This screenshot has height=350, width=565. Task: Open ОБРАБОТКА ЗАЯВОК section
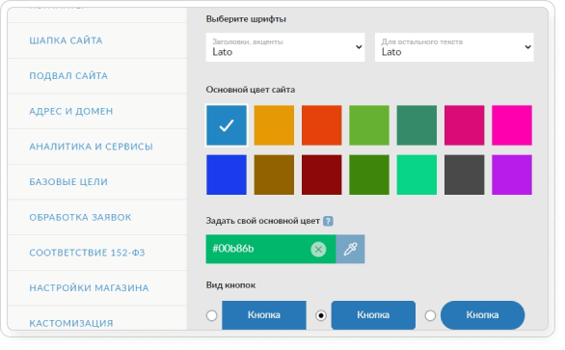(x=97, y=217)
